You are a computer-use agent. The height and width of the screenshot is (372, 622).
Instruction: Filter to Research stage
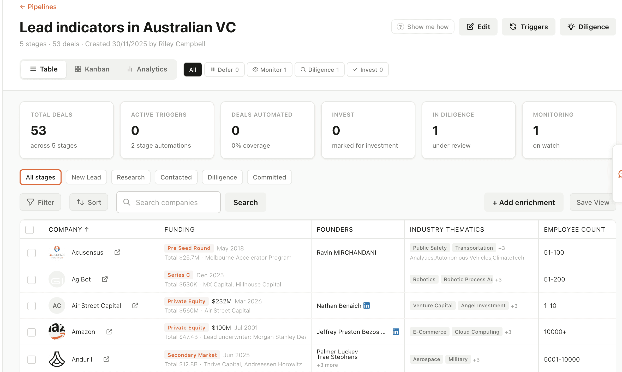tap(131, 177)
